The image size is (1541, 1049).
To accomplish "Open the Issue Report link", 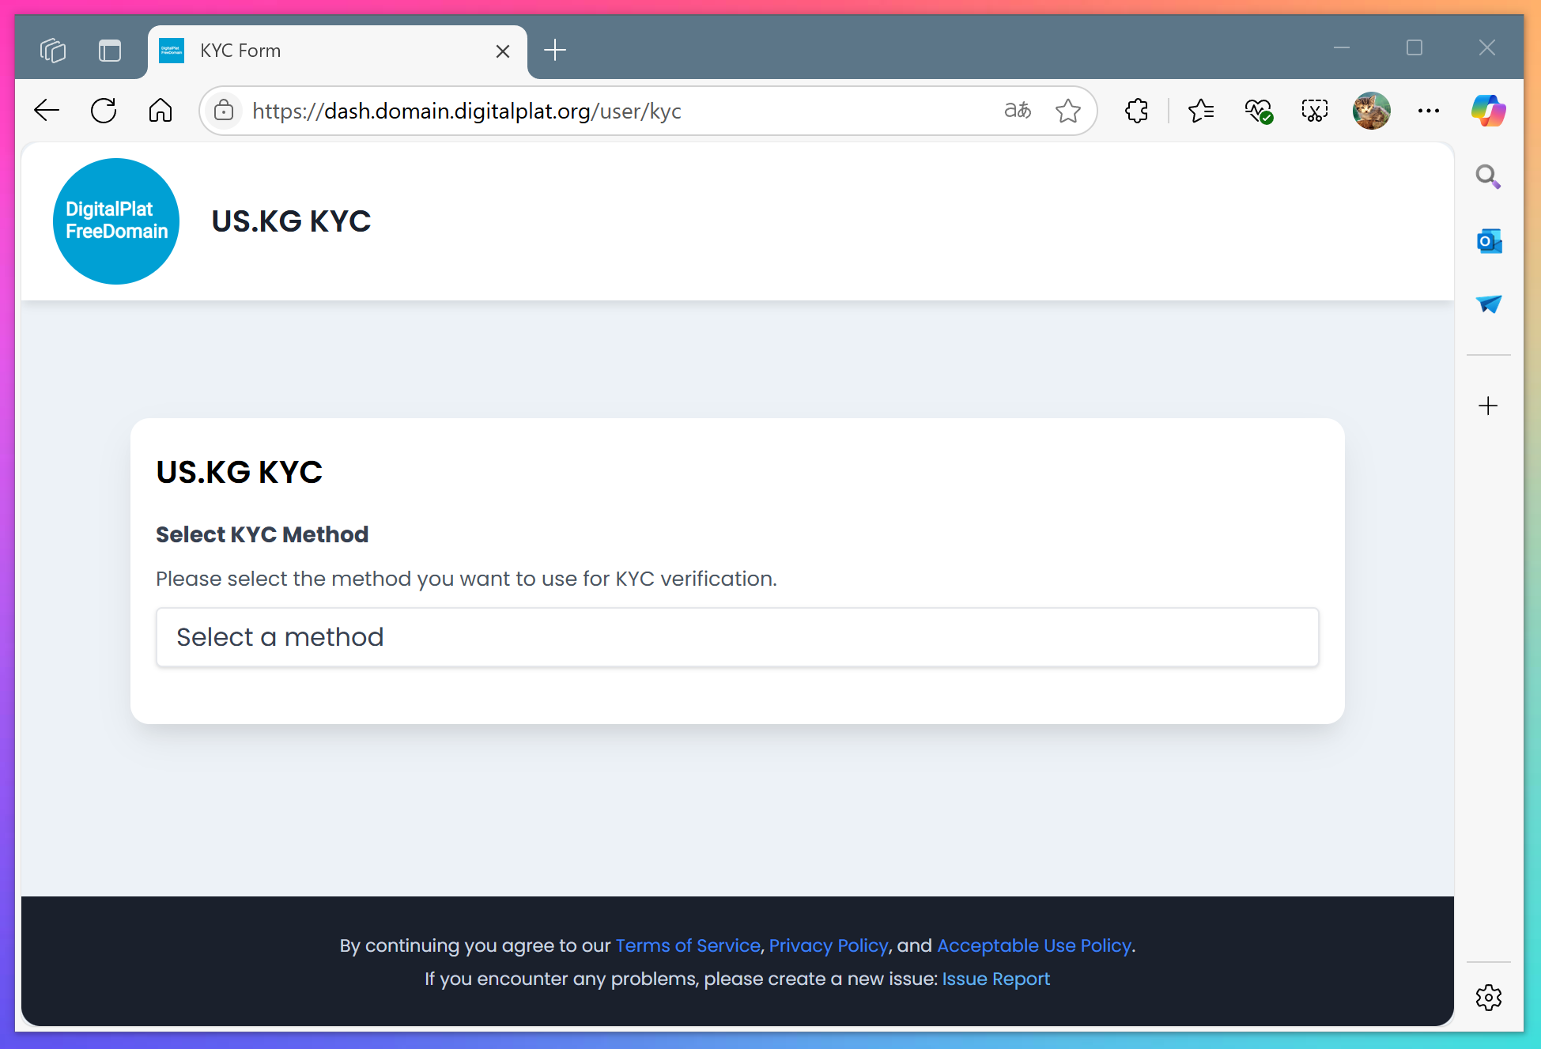I will click(995, 979).
